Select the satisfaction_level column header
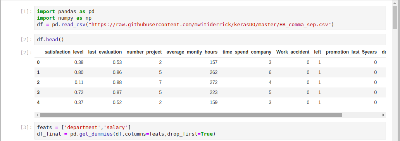Viewport: 400px width, 141px height. 64,52
